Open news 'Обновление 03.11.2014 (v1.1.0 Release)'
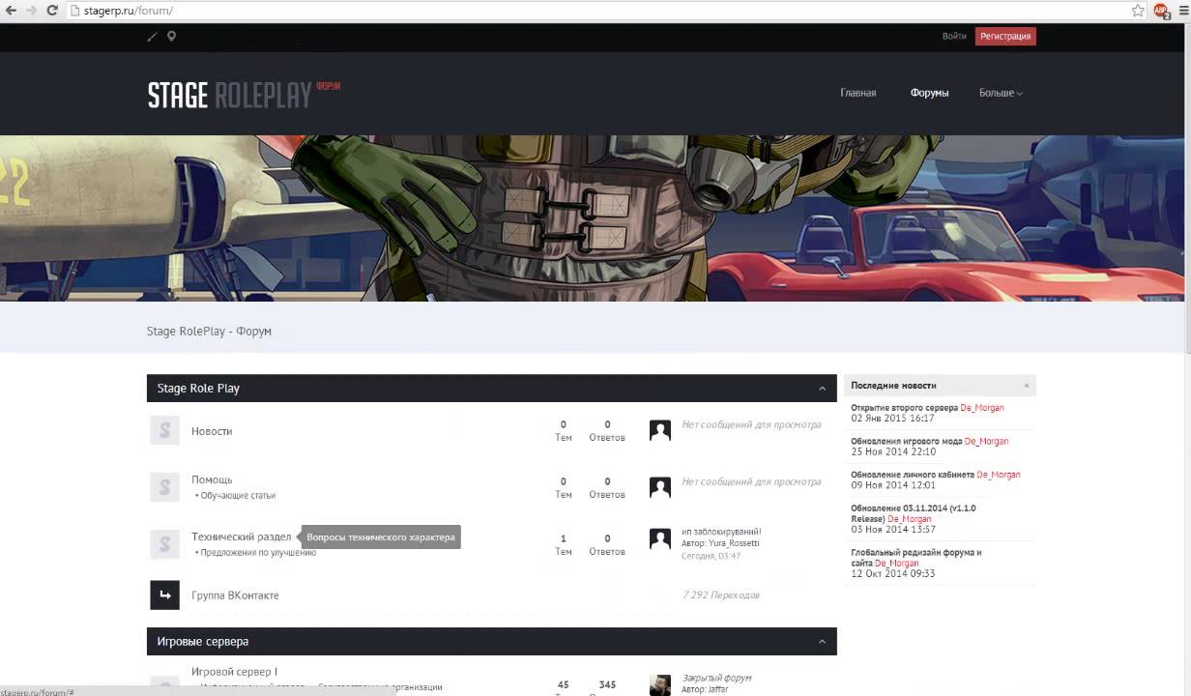 (914, 513)
